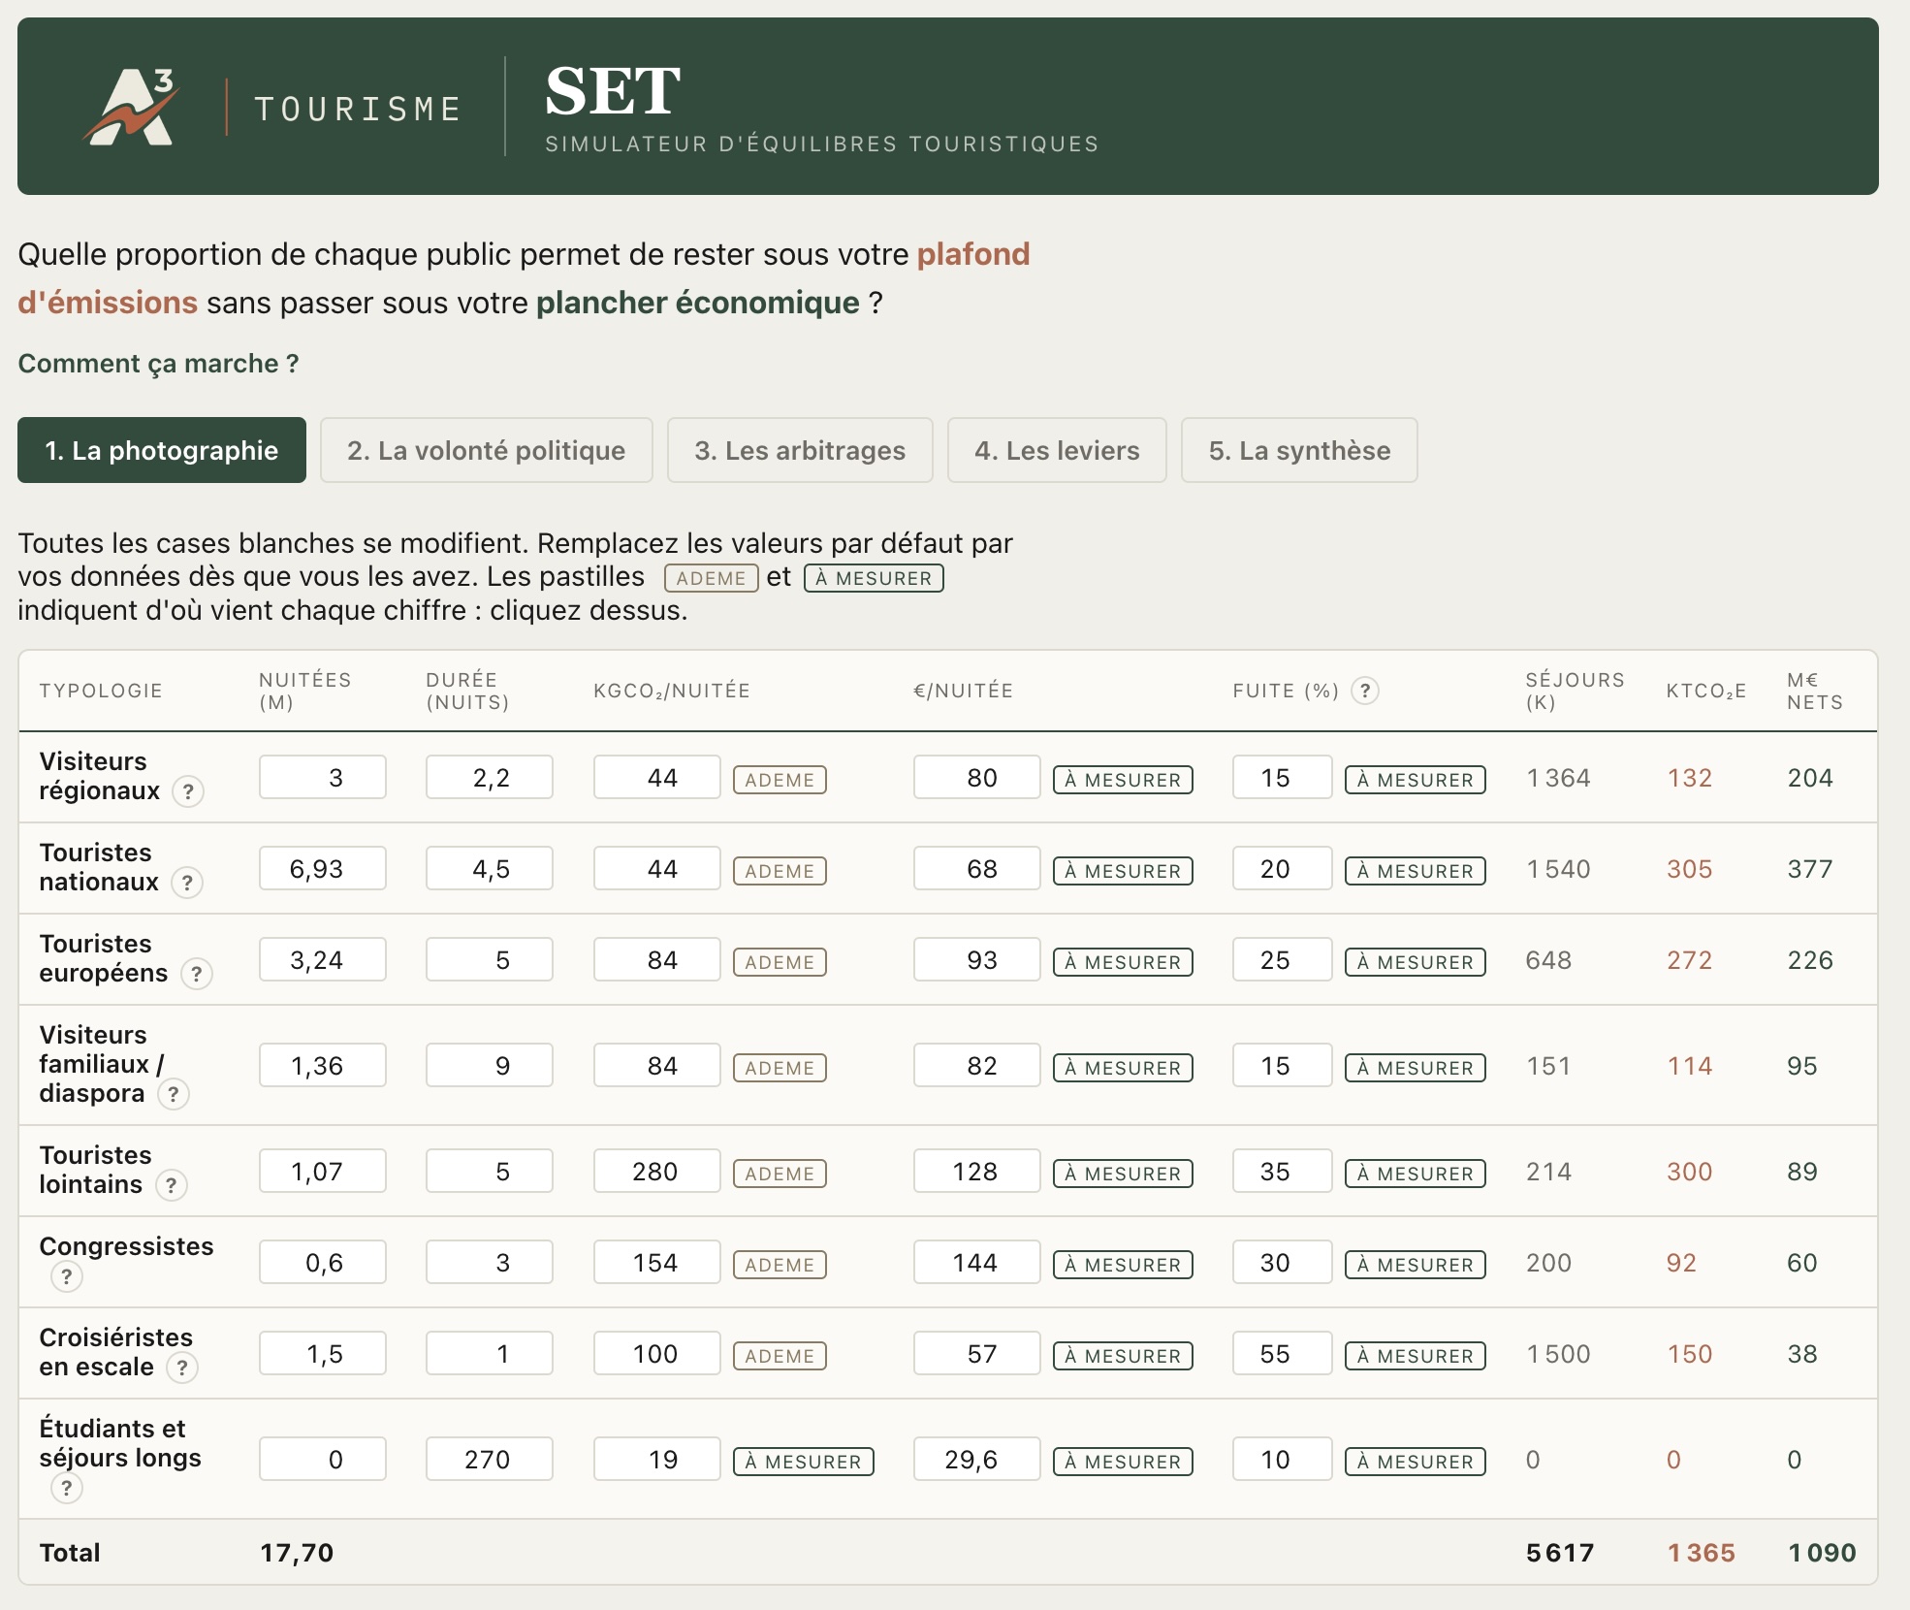Open help icon for Touristes européens

(x=197, y=974)
